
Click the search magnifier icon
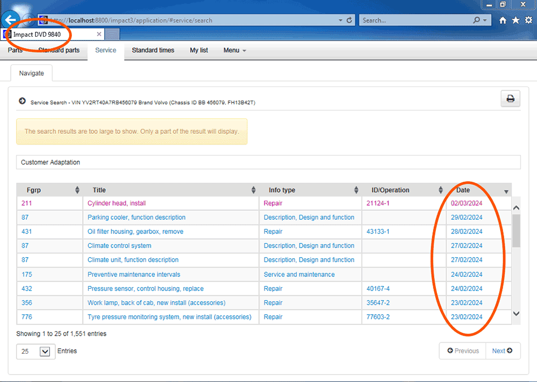477,20
